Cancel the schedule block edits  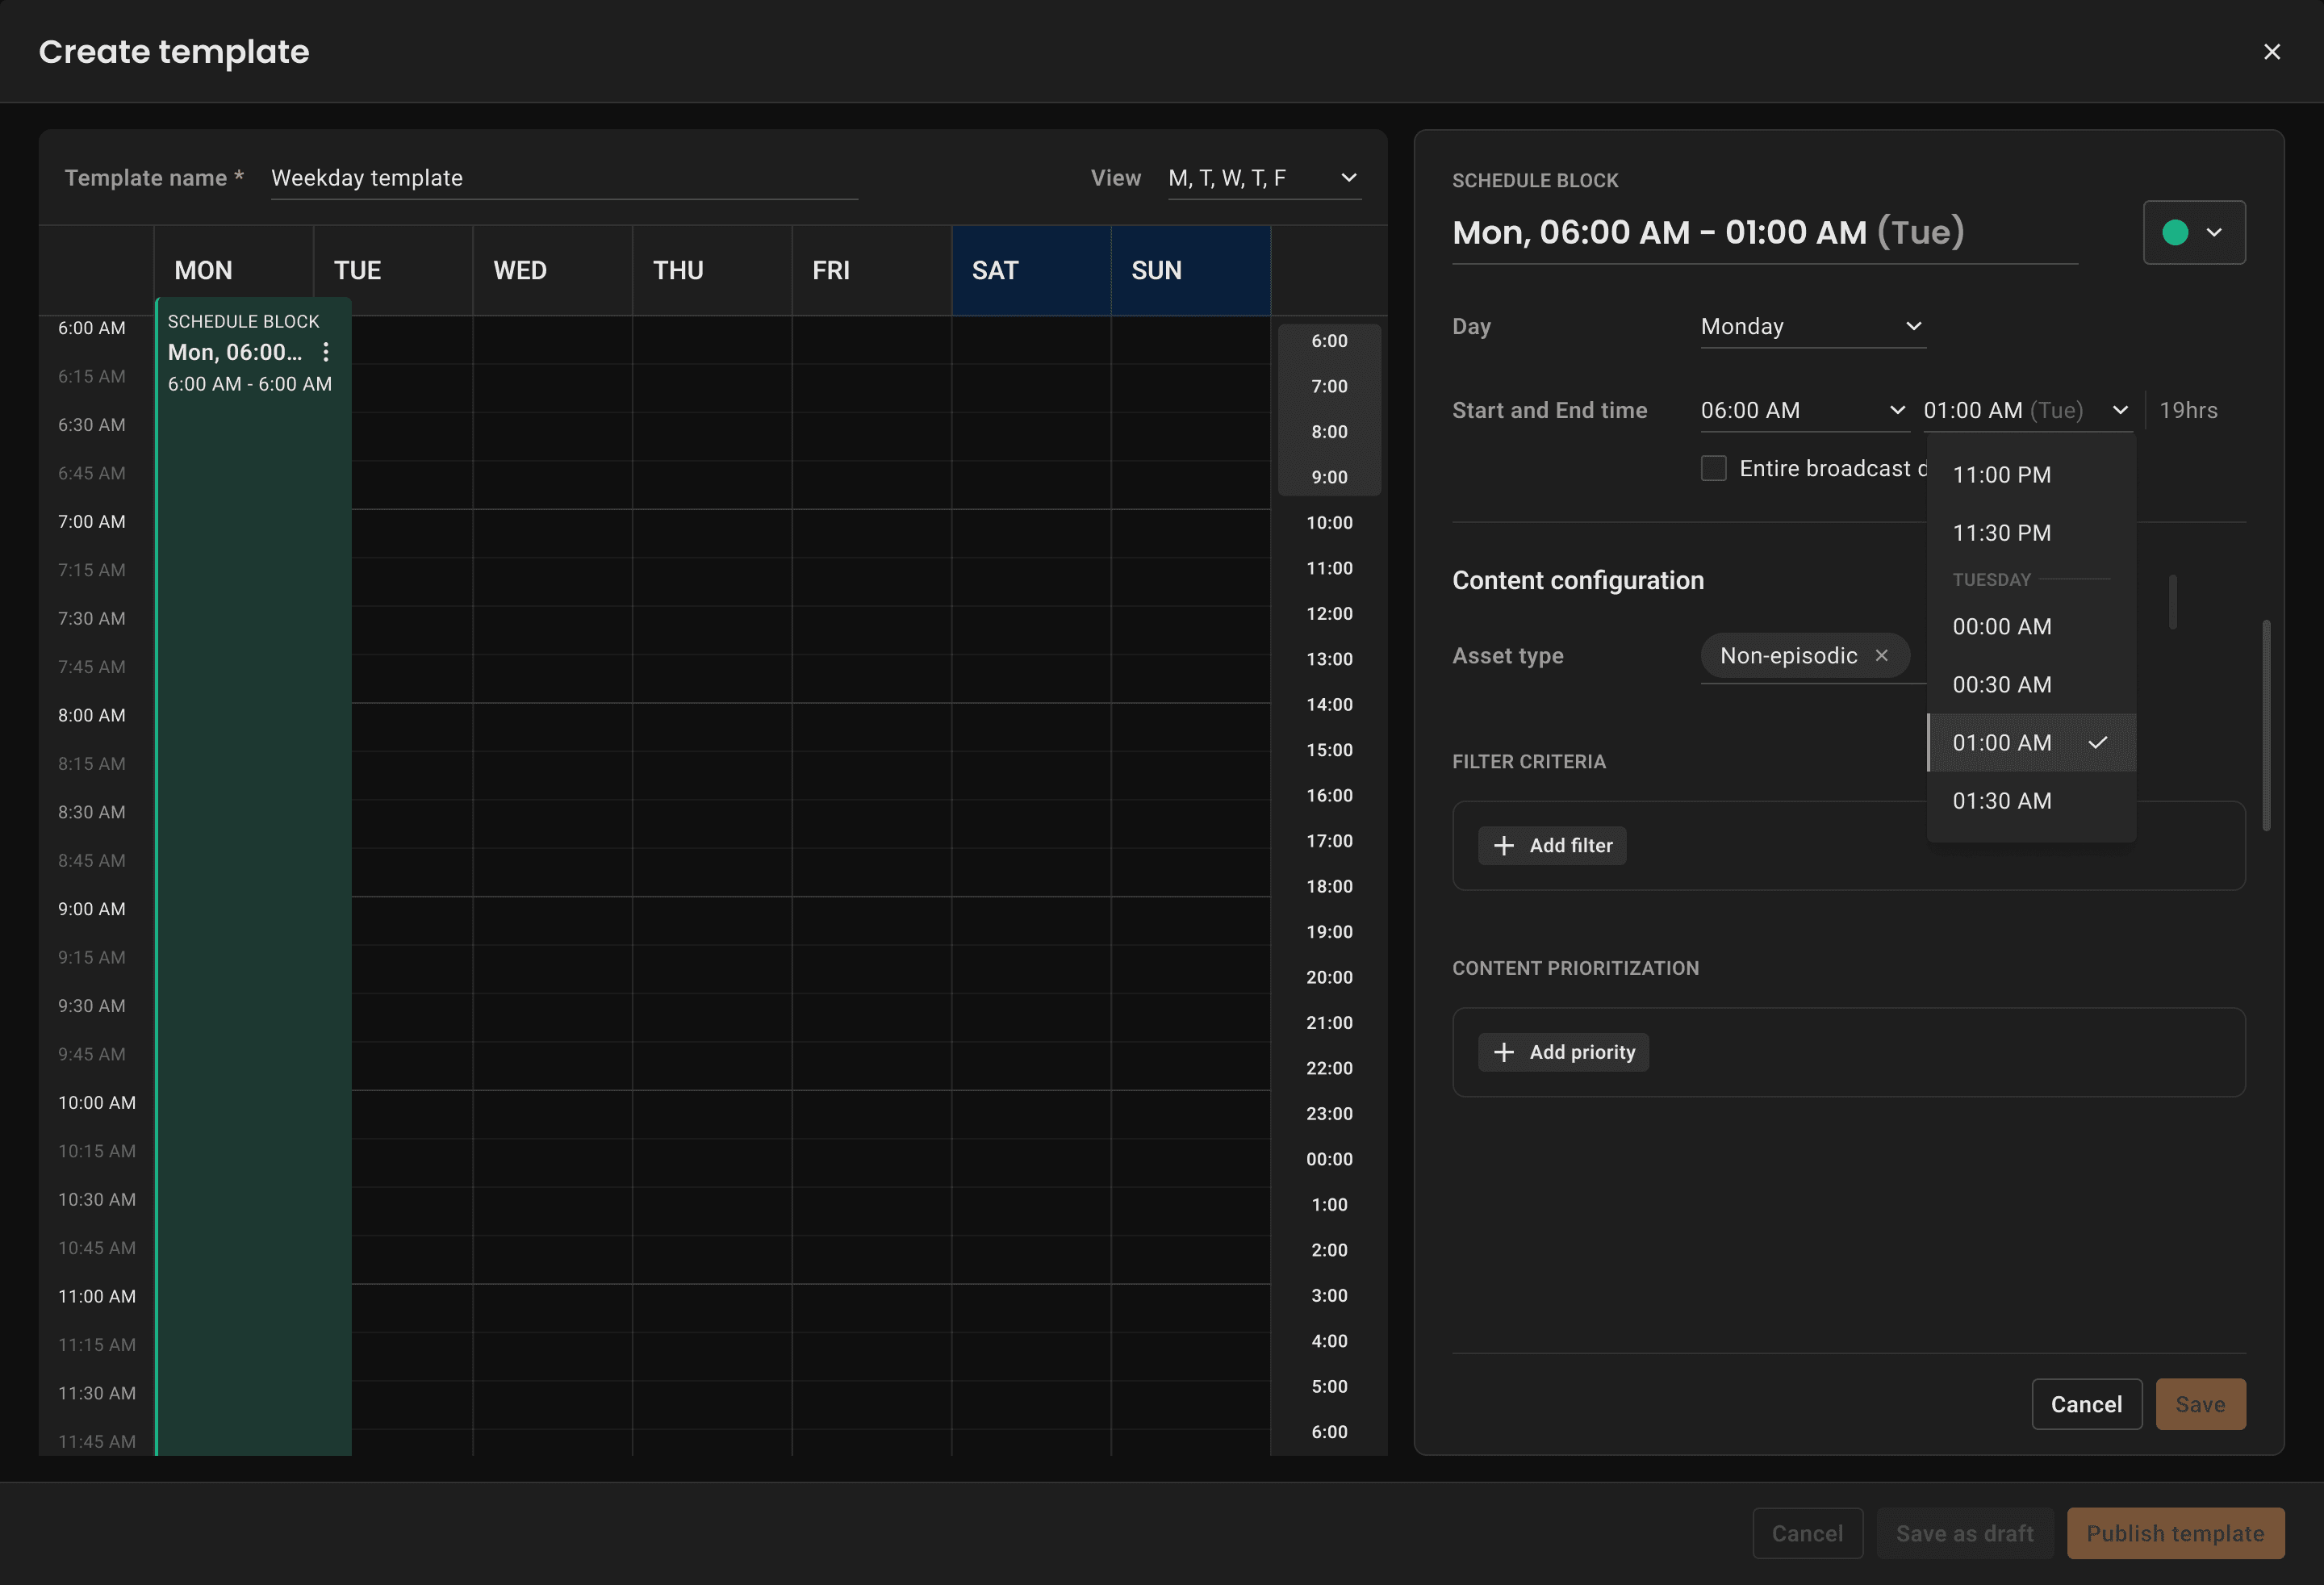[2085, 1404]
